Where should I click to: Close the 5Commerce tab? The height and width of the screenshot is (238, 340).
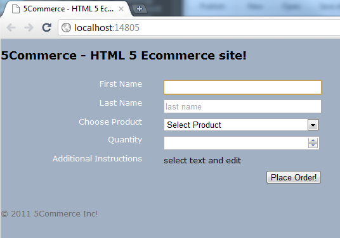coord(121,9)
